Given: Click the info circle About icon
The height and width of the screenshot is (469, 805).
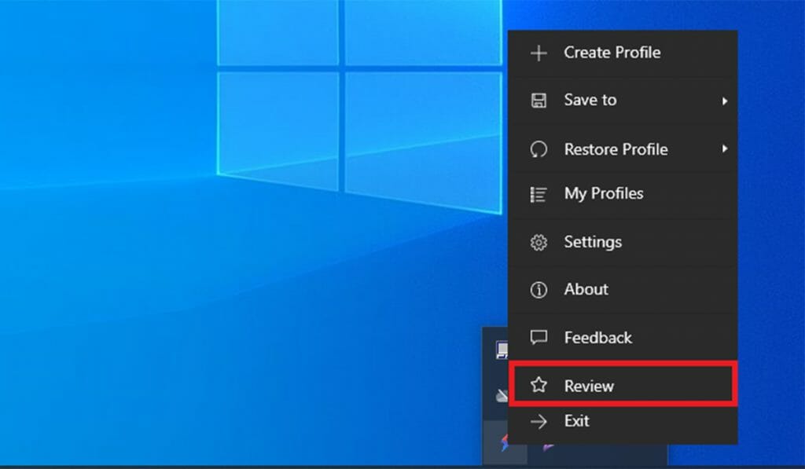Looking at the screenshot, I should 539,290.
